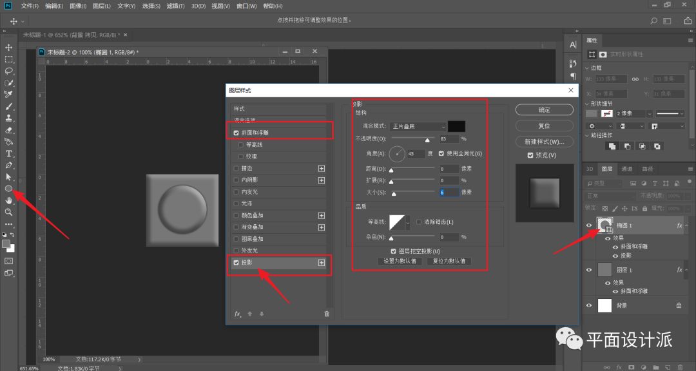Open the 混合模式 blend mode dropdown
The height and width of the screenshot is (371, 696).
(418, 126)
